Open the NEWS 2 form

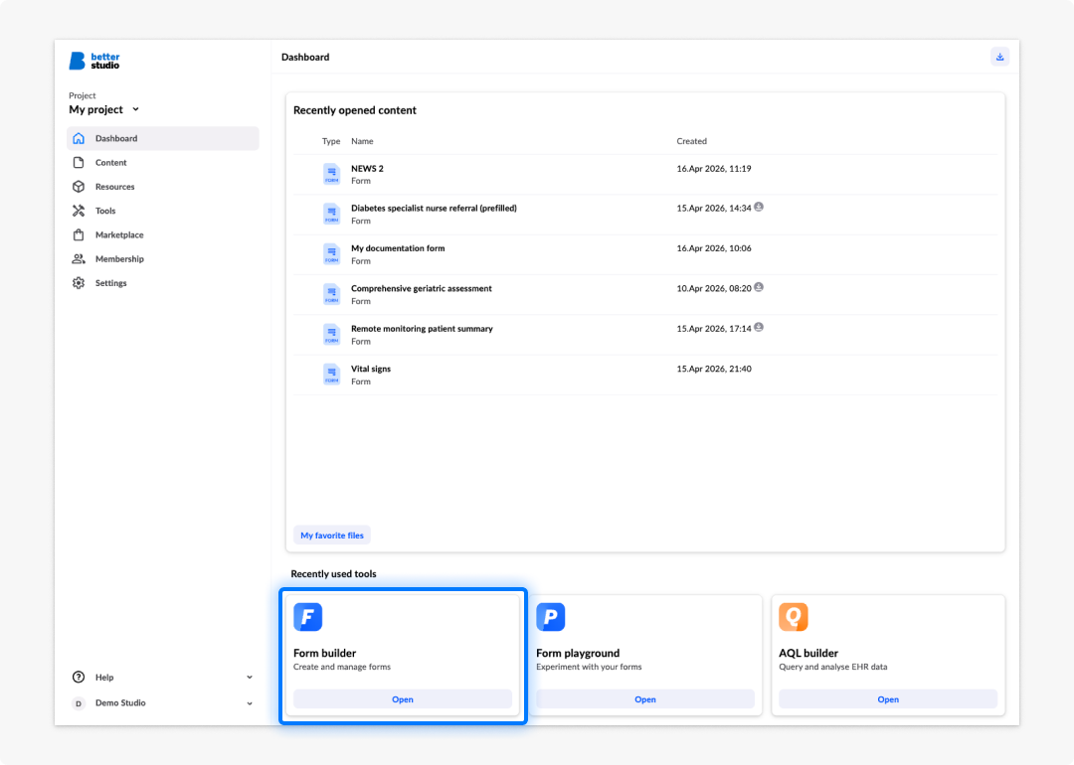pyautogui.click(x=367, y=168)
